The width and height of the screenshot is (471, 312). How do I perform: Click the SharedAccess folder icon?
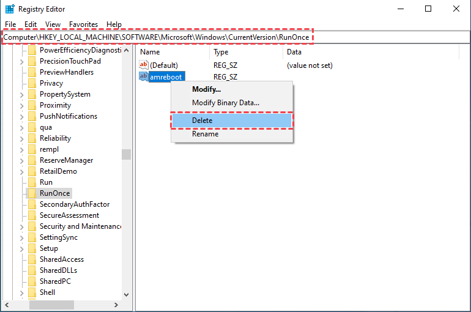pos(32,259)
